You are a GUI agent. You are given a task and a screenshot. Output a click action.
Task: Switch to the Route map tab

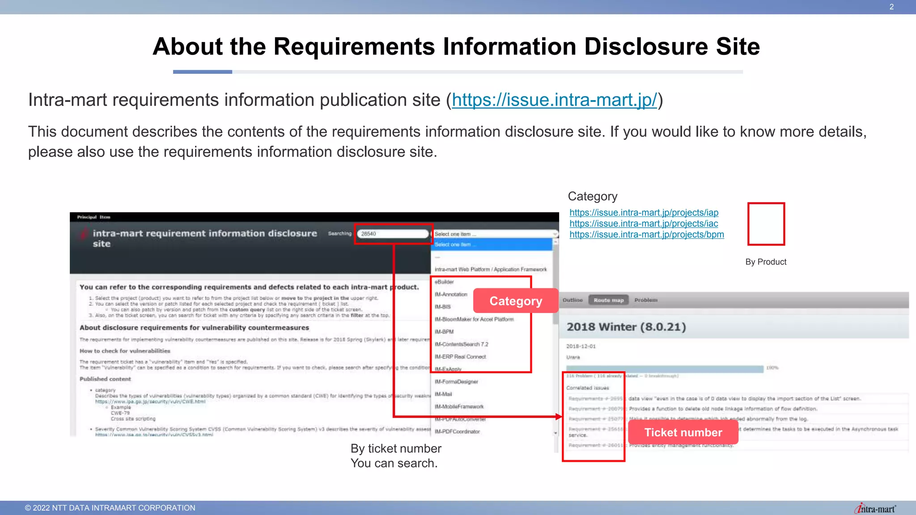point(608,300)
